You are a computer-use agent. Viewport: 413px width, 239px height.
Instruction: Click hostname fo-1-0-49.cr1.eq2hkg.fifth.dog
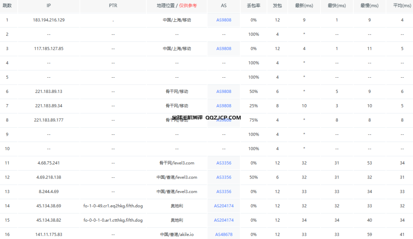point(113,206)
